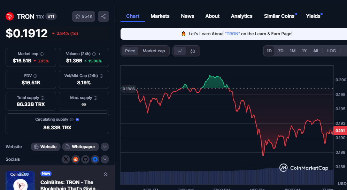Switch to candlestick chart view
The width and height of the screenshot is (347, 190).
193,51
